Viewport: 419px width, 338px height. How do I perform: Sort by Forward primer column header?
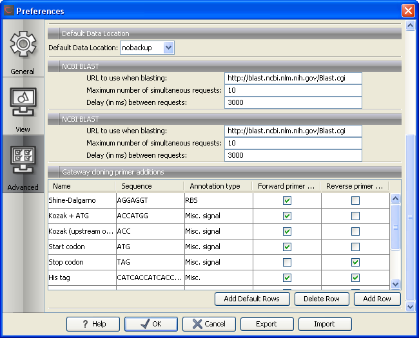(287, 186)
